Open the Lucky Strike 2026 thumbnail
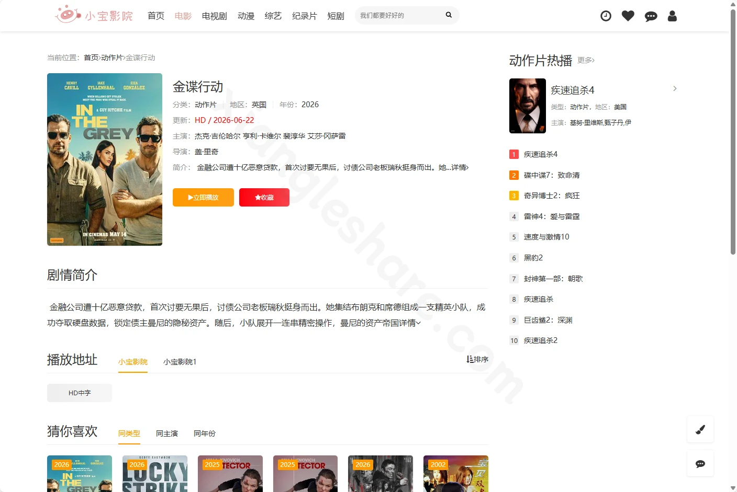This screenshot has width=737, height=492. pyautogui.click(x=155, y=474)
